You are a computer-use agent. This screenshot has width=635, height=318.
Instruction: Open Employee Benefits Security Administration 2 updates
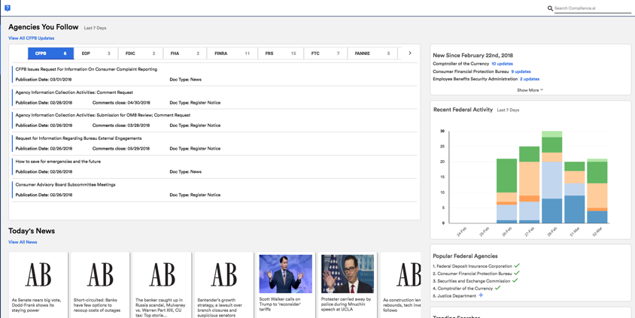pos(530,79)
